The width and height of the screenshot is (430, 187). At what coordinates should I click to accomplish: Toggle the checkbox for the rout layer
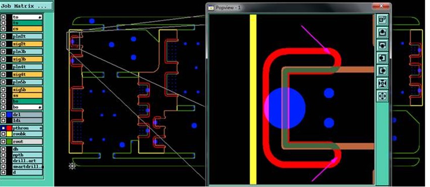pyautogui.click(x=4, y=142)
